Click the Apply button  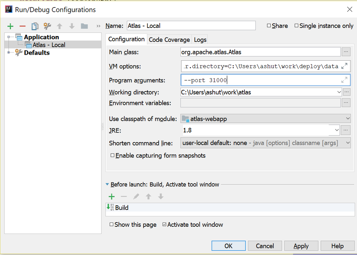pos(301,246)
